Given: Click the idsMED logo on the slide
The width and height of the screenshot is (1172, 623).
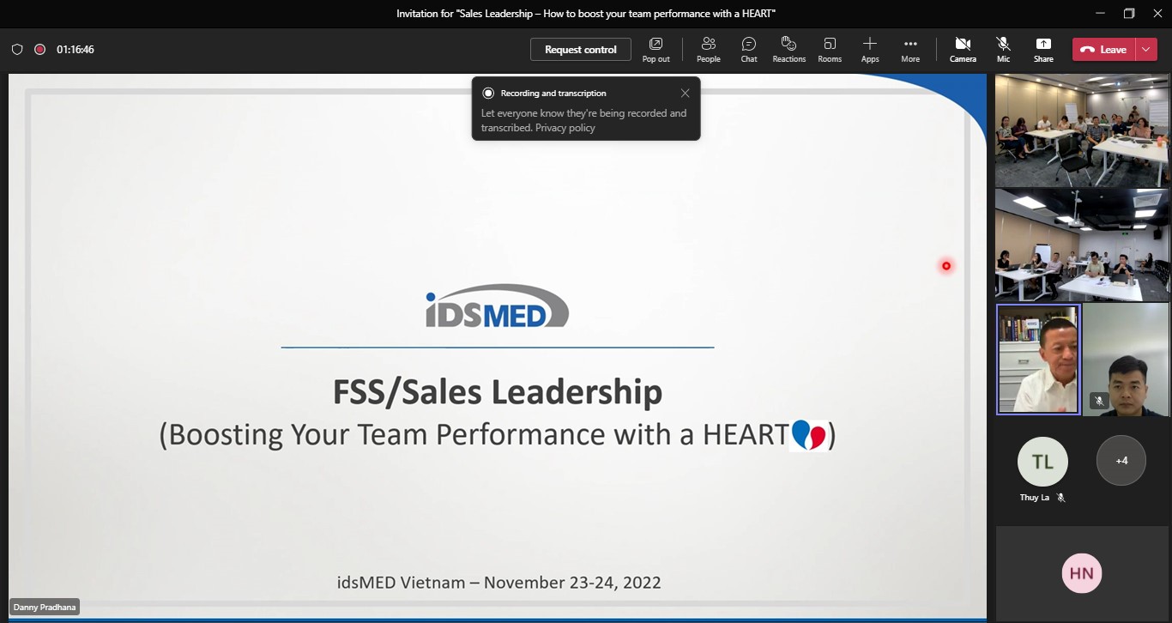Looking at the screenshot, I should click(497, 306).
